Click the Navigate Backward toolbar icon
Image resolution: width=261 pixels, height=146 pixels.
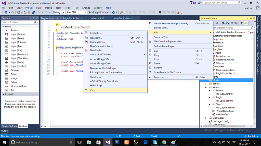6,12
